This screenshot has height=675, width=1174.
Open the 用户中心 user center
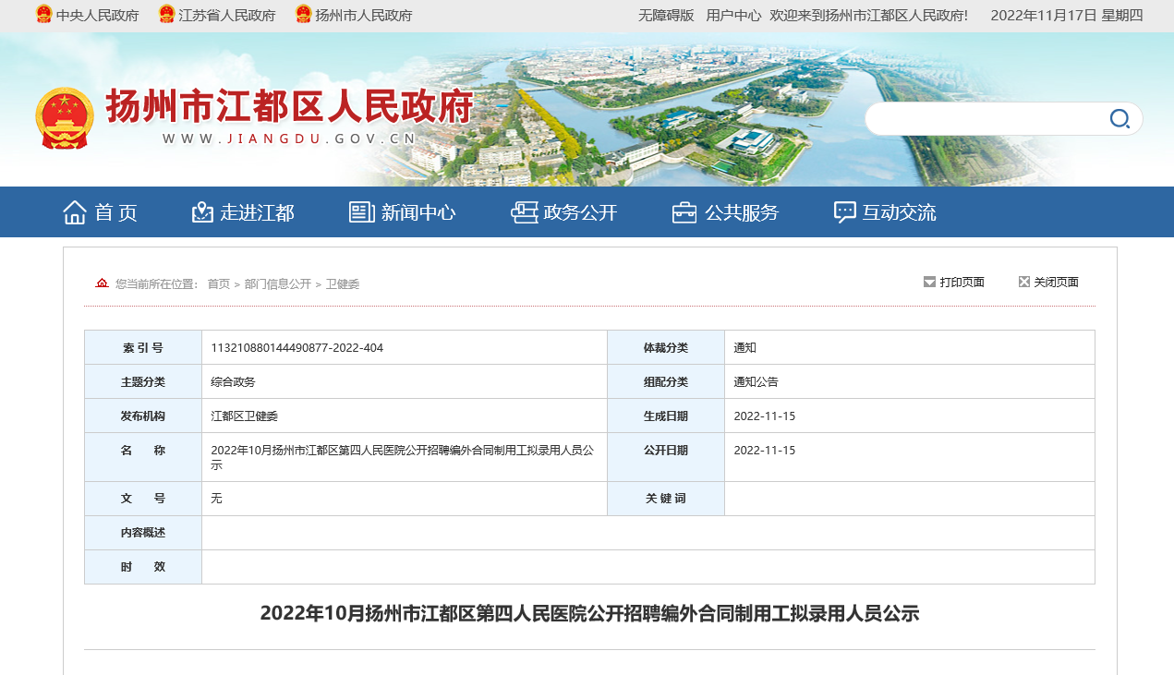tap(733, 16)
